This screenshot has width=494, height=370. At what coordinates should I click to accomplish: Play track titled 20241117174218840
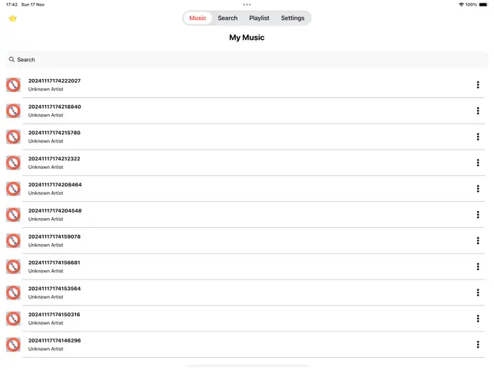[55, 107]
